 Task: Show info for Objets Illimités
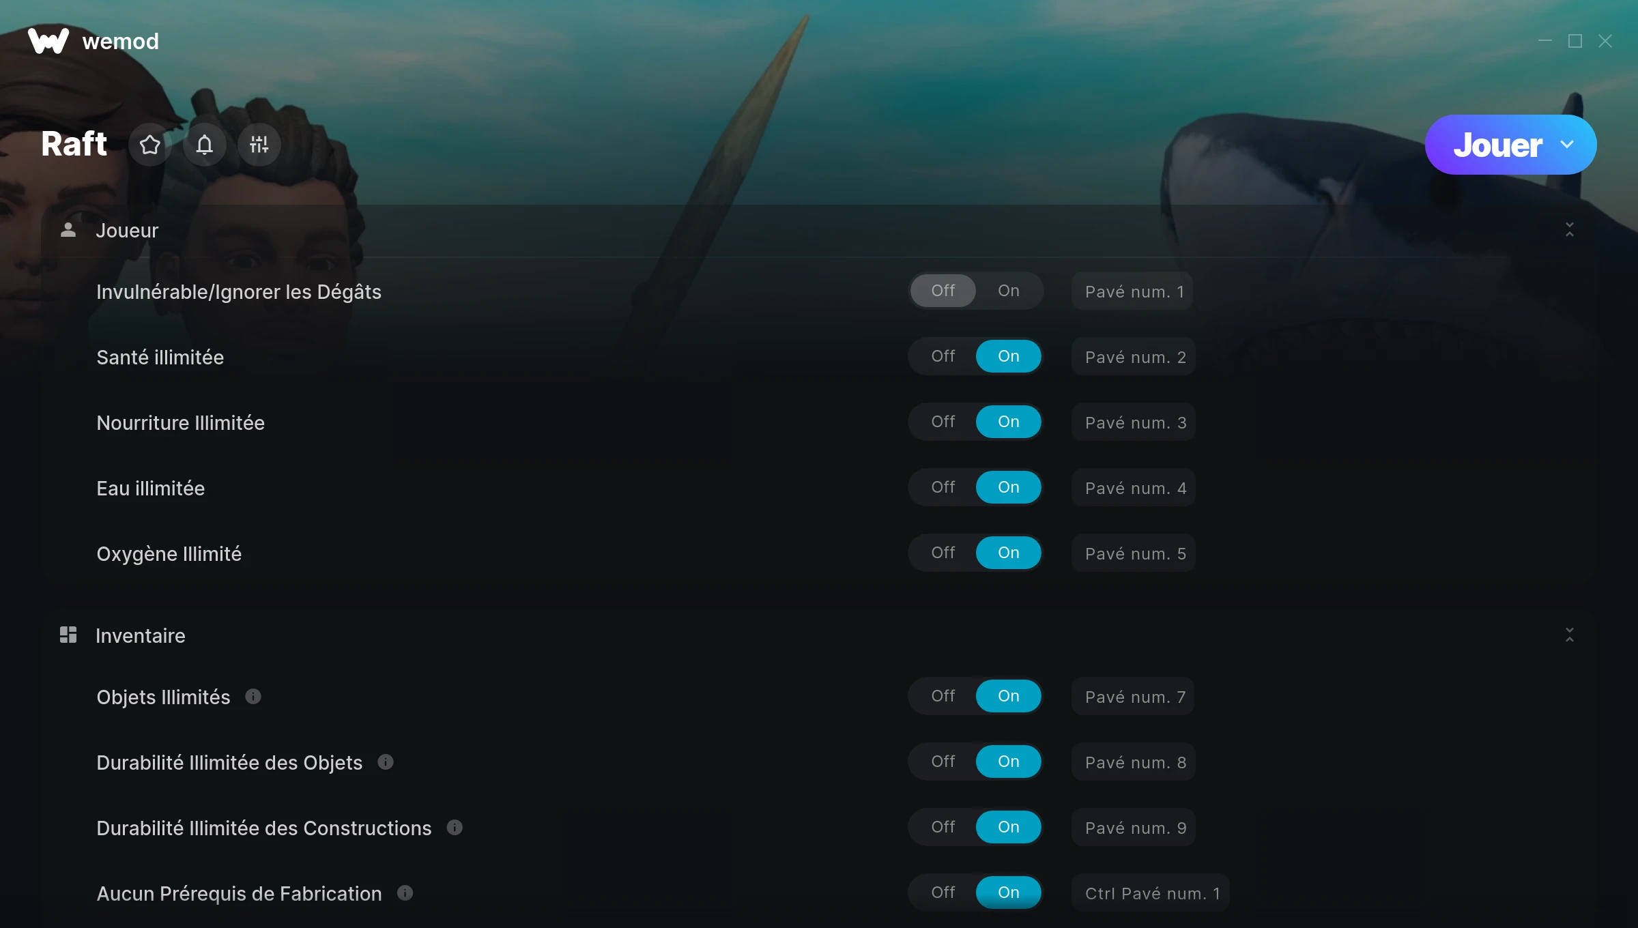[x=253, y=696]
